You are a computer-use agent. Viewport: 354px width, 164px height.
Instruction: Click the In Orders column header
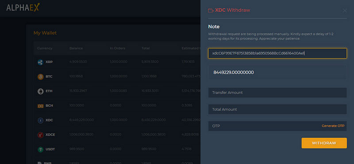(117, 48)
